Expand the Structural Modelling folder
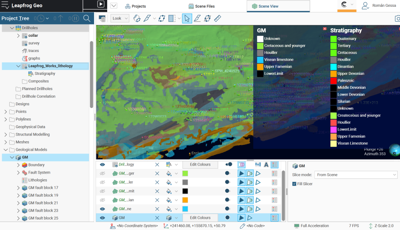 pyautogui.click(x=6, y=135)
